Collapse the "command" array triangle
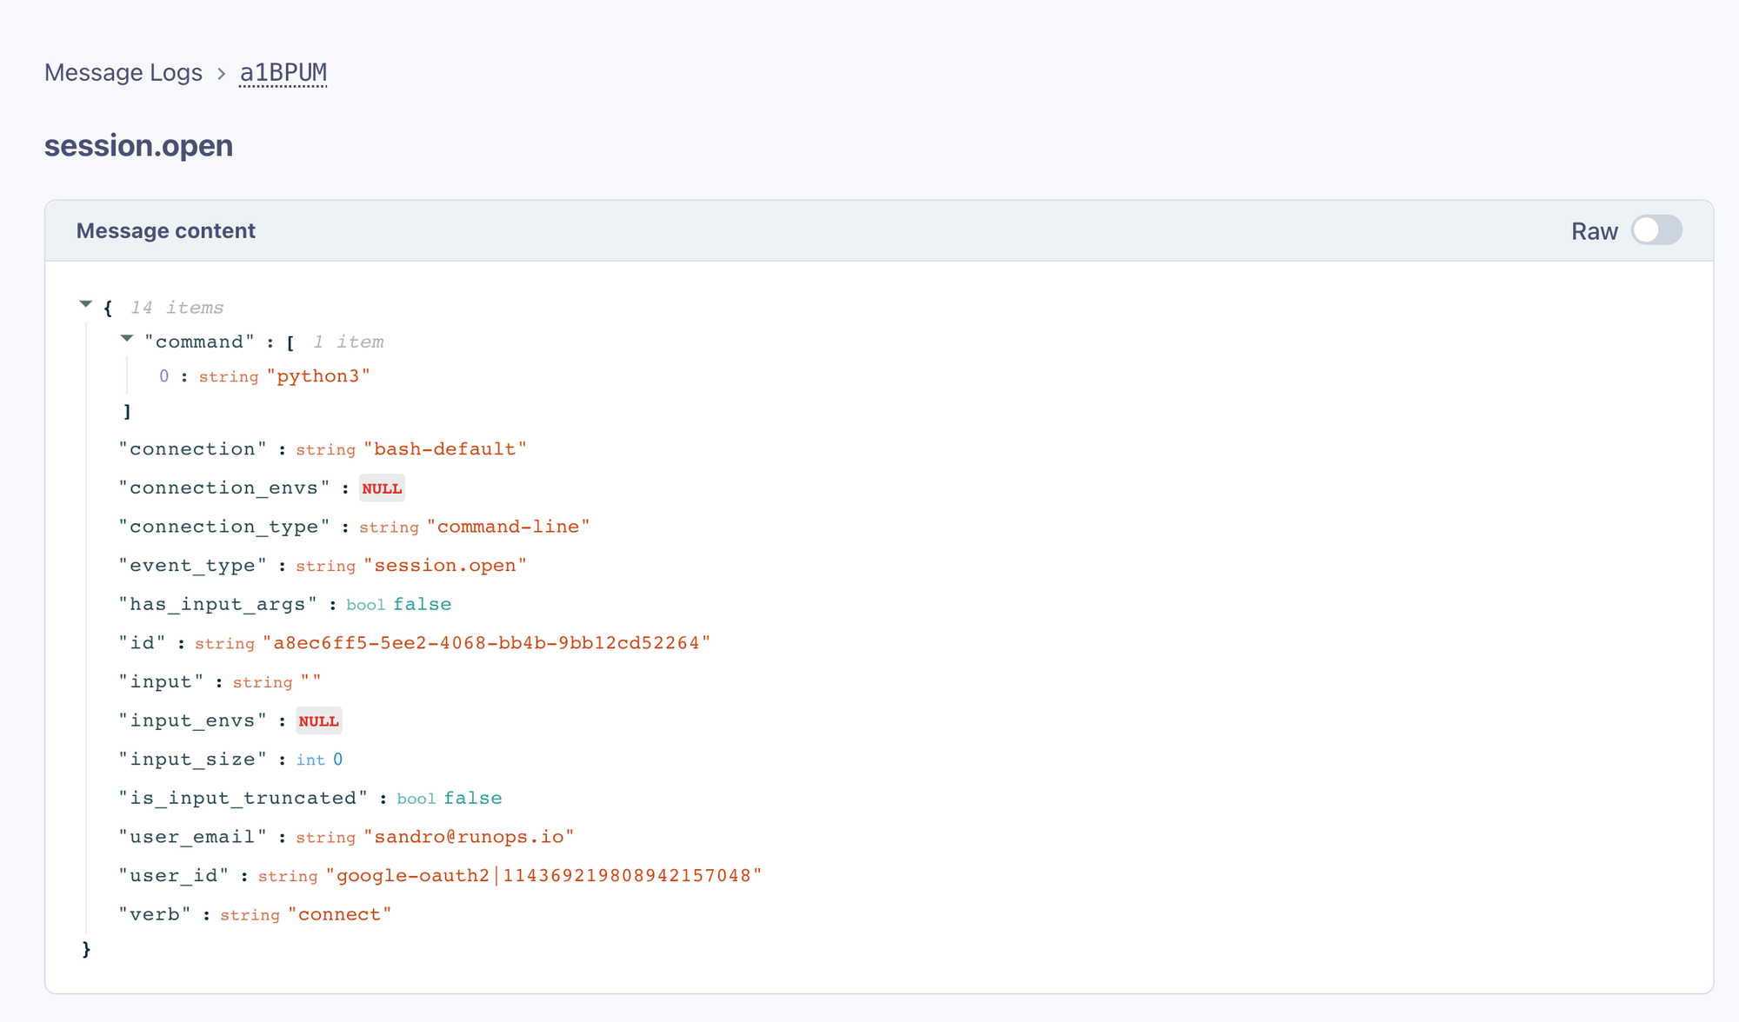The image size is (1739, 1022). 127,339
